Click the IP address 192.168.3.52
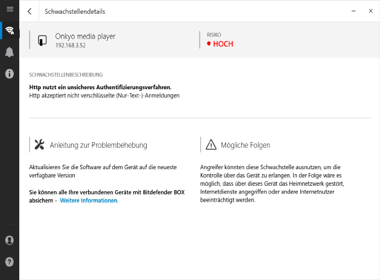This screenshot has height=280, width=380. [70, 46]
